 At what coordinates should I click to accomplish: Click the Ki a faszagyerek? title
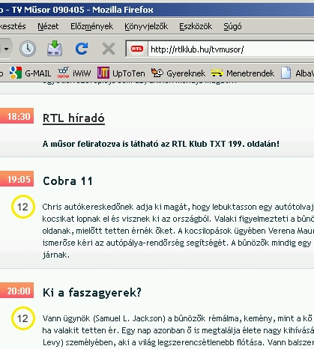click(92, 292)
